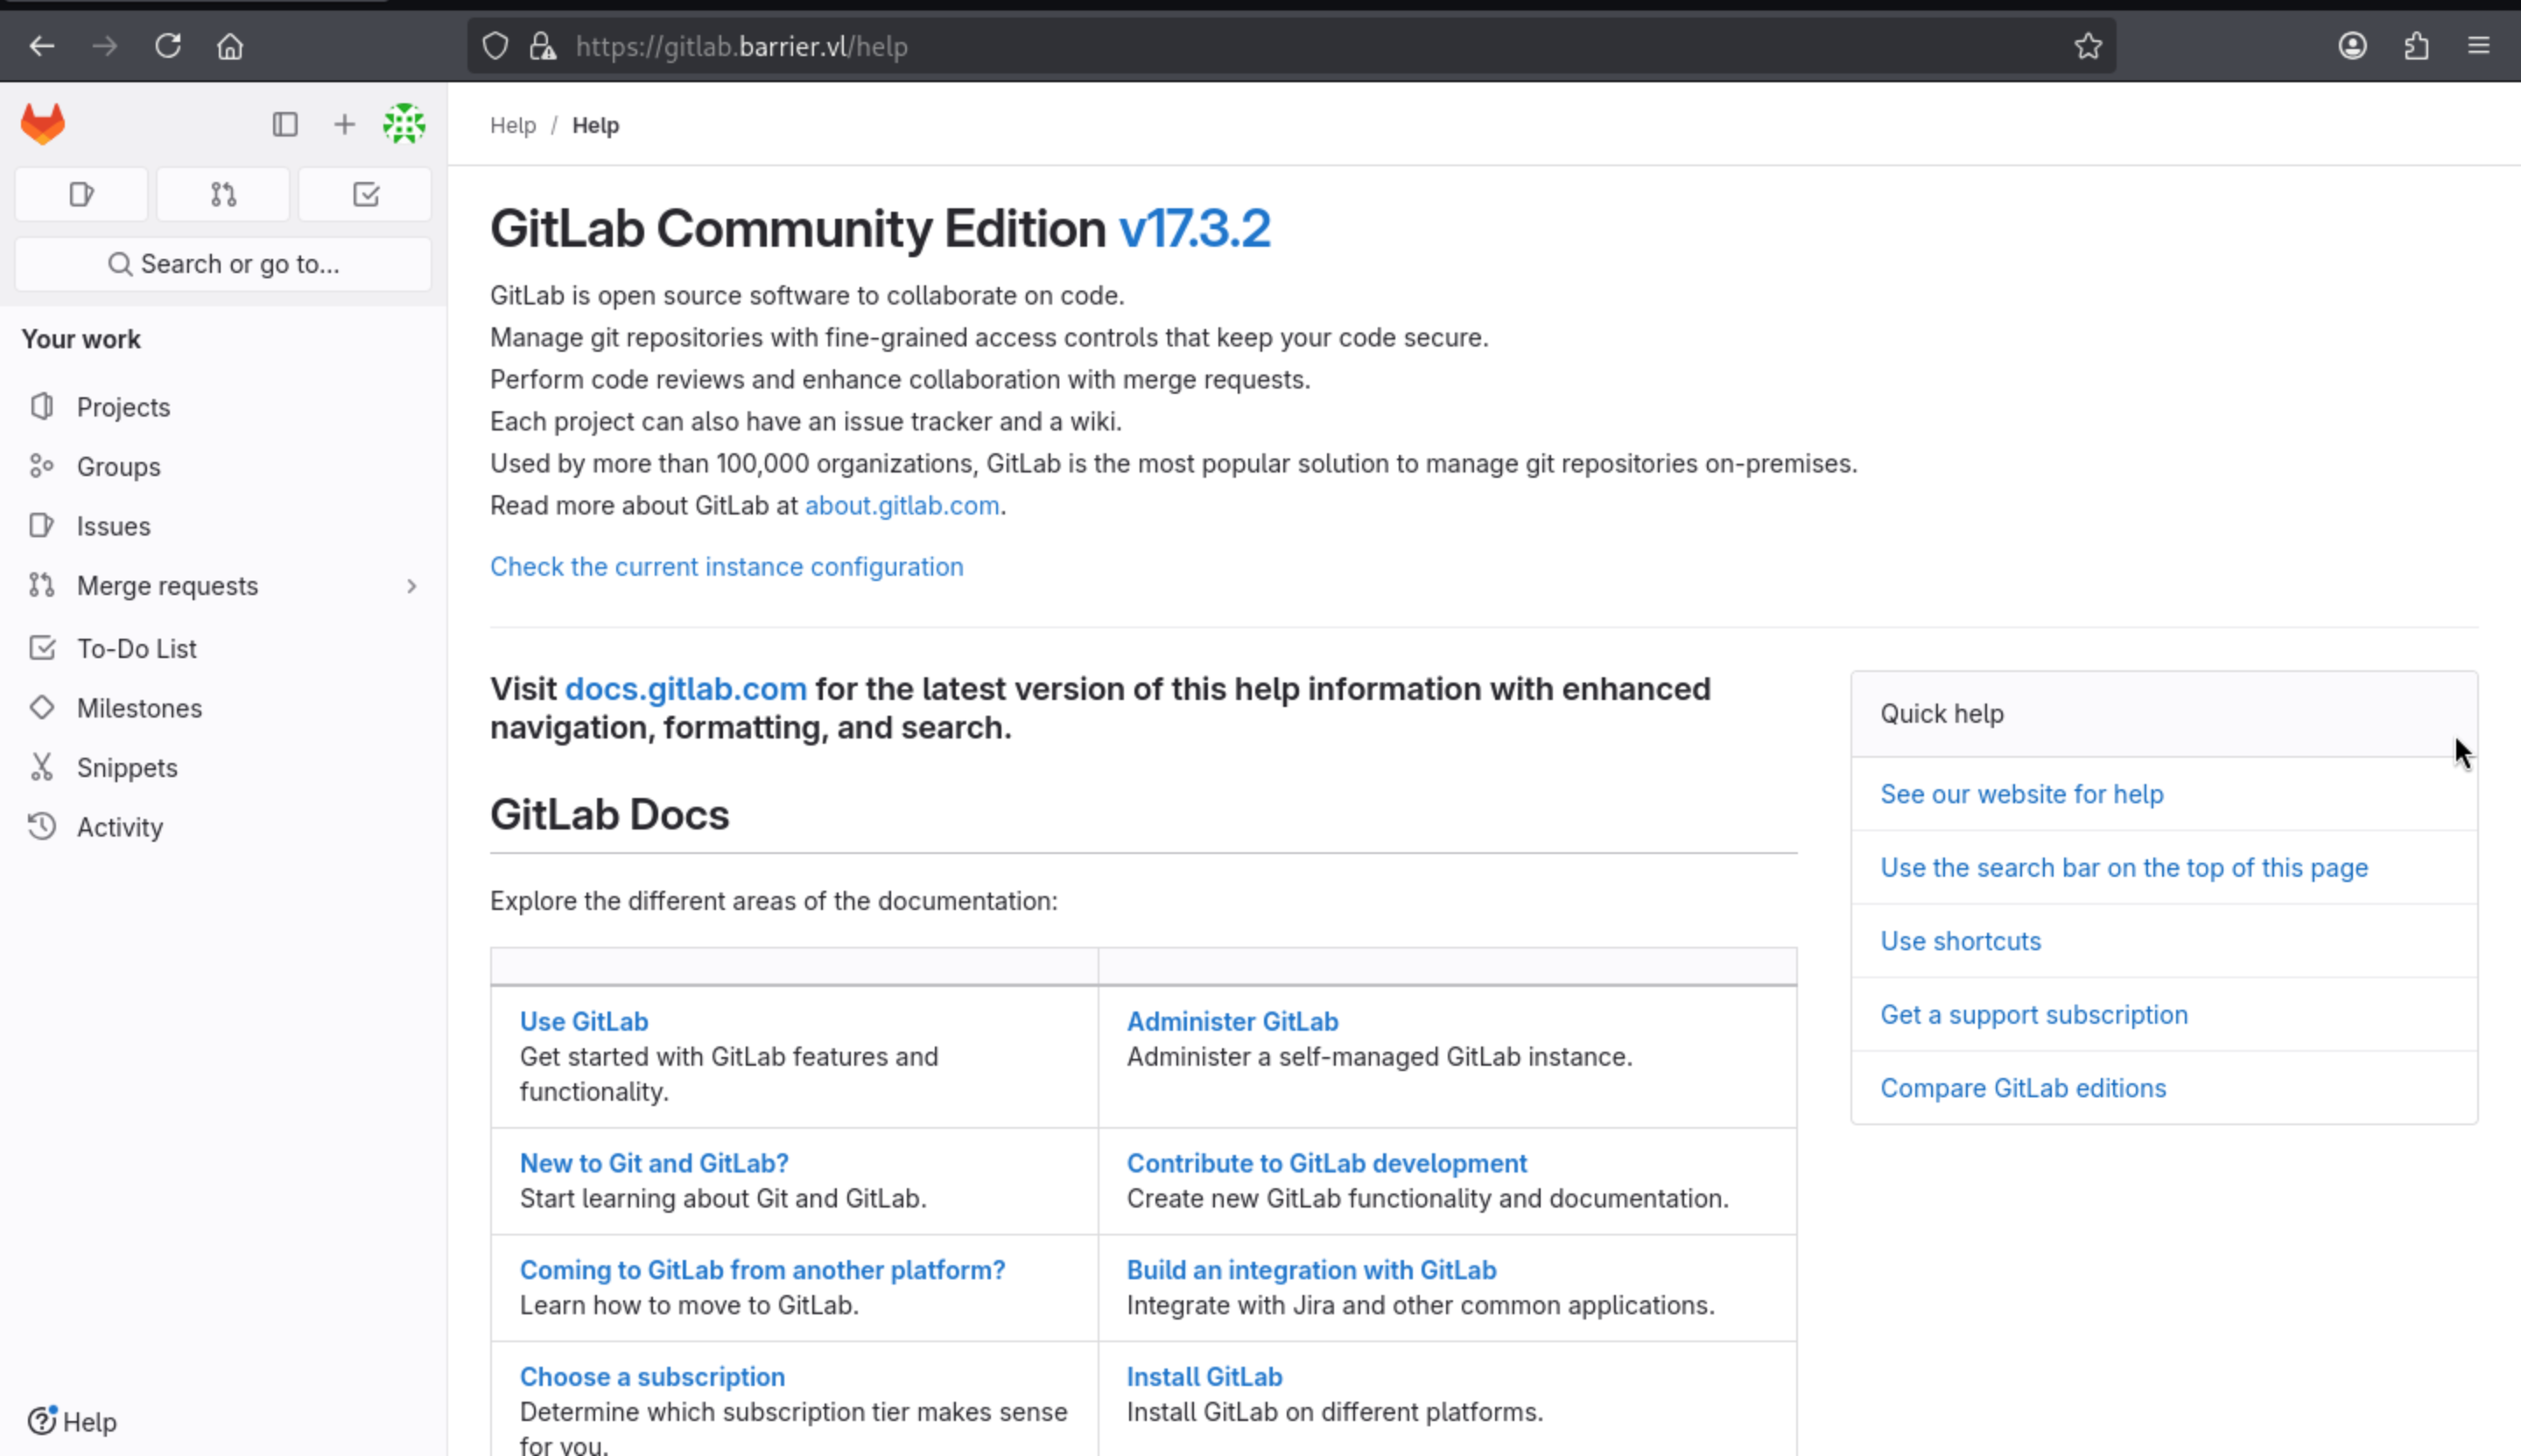
Task: Check the current instance configuration
Action: point(727,567)
